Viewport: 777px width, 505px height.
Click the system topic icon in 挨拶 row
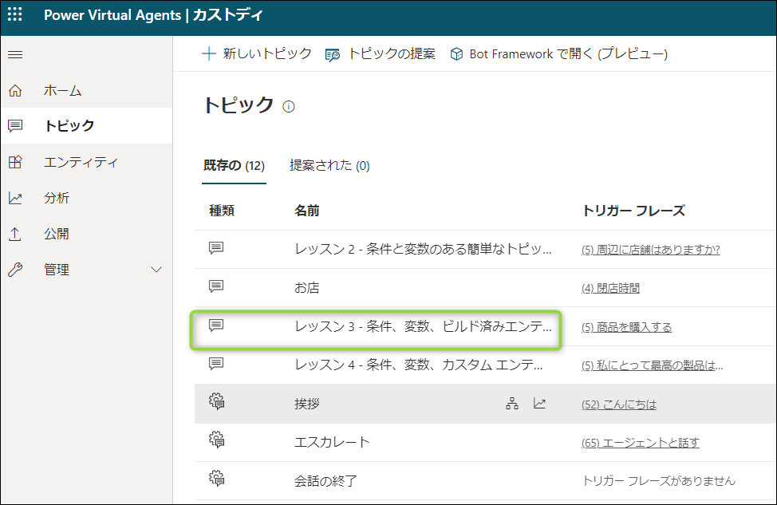pyautogui.click(x=216, y=401)
